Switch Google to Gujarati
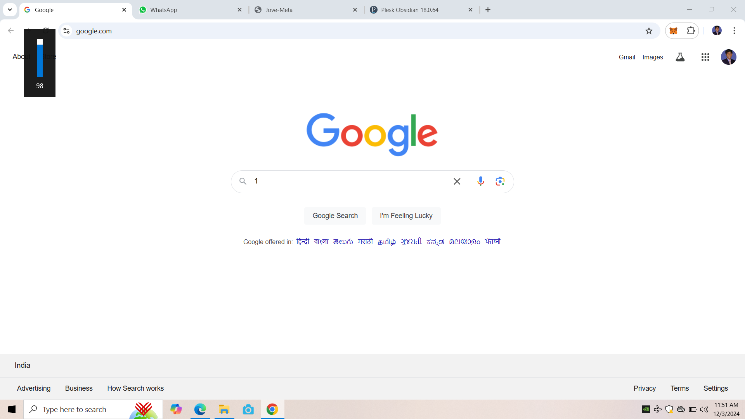745x419 pixels. [411, 241]
